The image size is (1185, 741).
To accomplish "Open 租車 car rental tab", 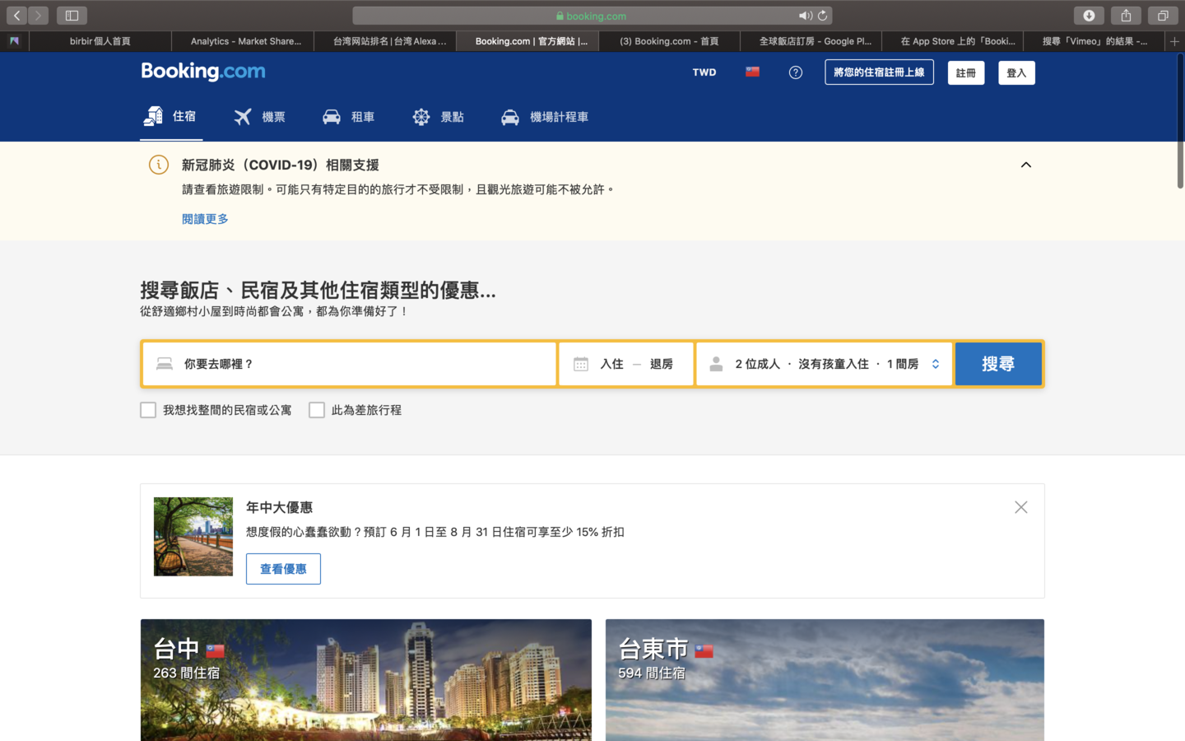I will click(349, 117).
